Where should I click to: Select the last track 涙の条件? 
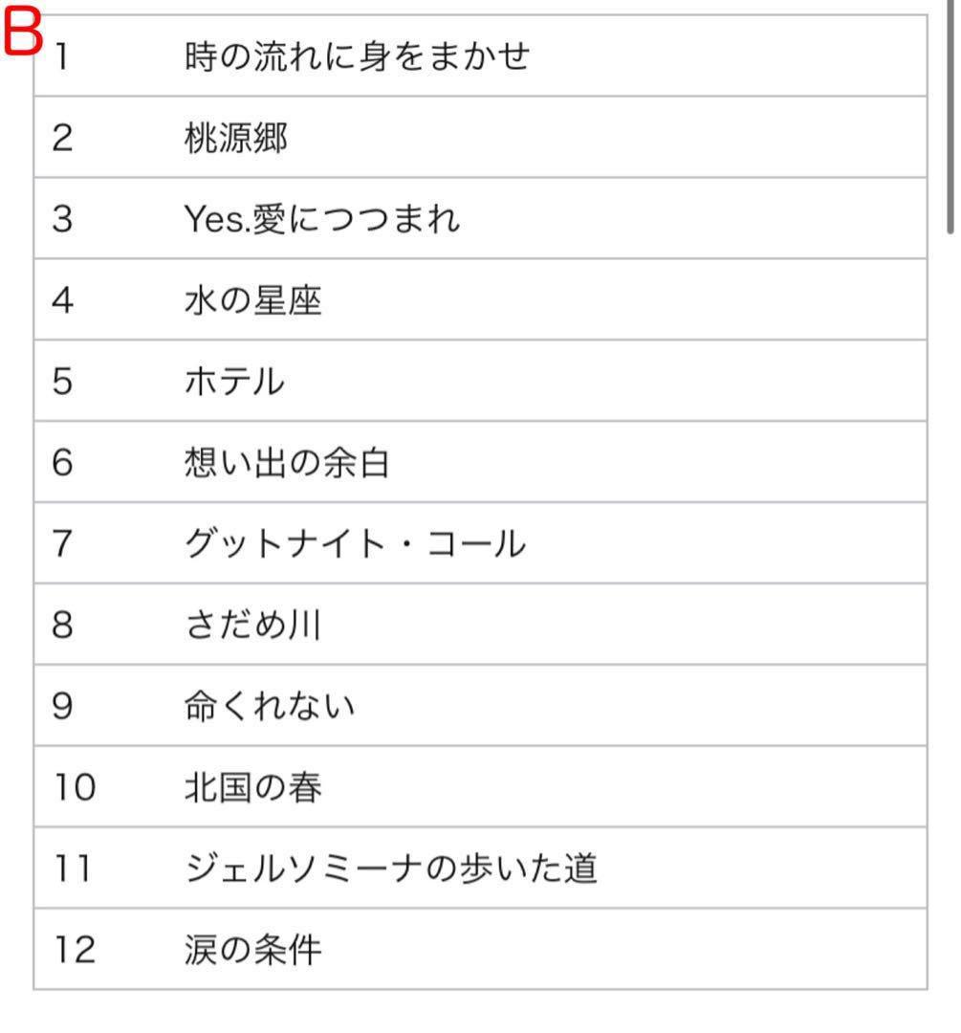(252, 952)
